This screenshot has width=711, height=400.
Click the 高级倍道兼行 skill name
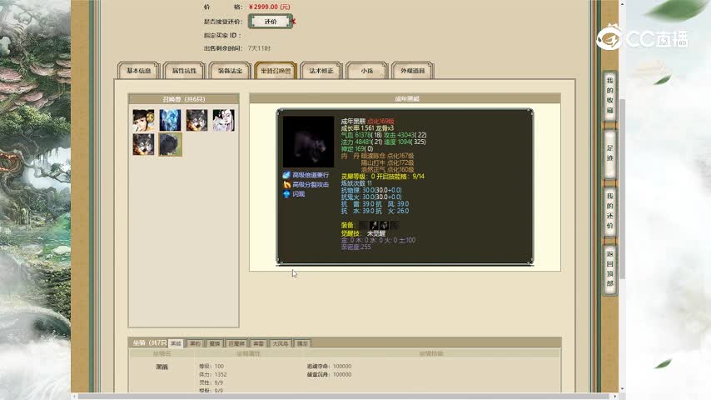[x=311, y=175]
